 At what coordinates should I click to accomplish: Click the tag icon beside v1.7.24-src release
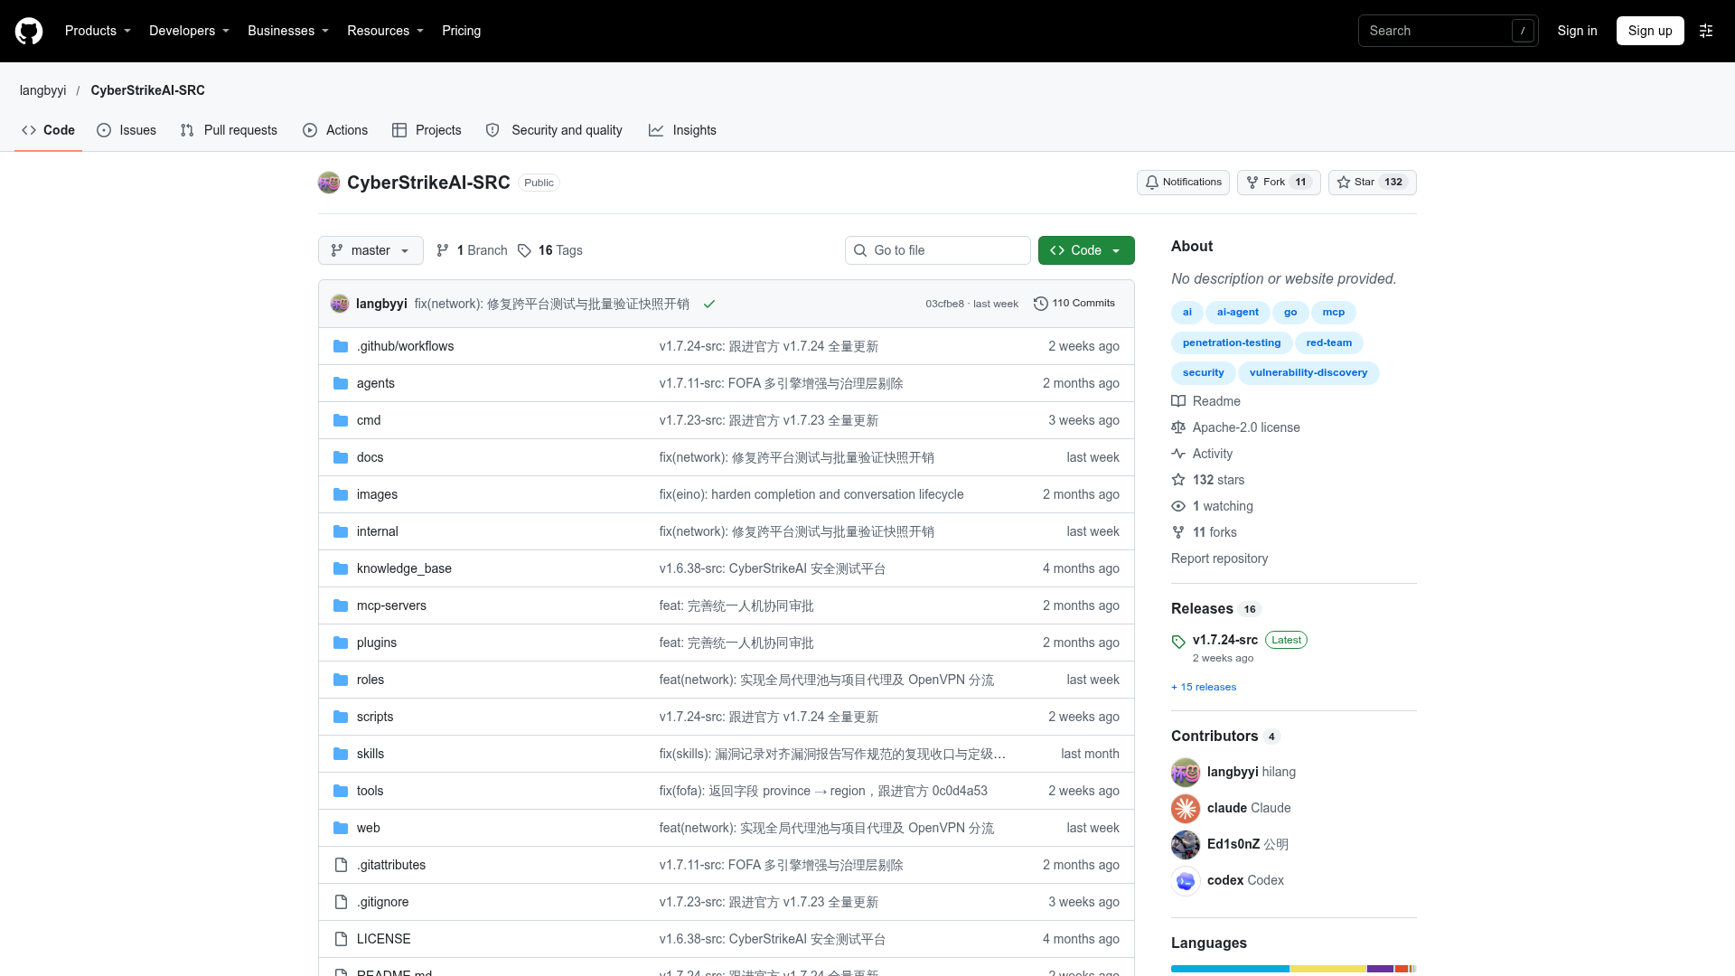pyautogui.click(x=1178, y=642)
